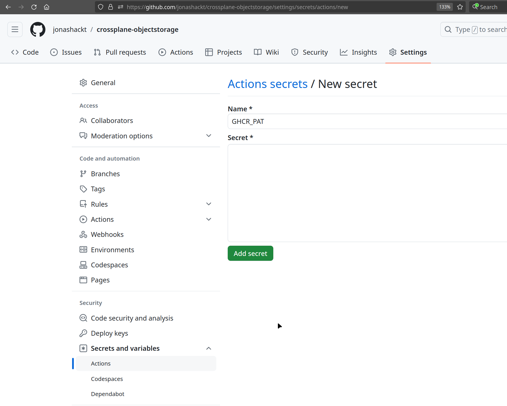
Task: Click the Codespaces icon under Code and automation
Action: coord(83,265)
